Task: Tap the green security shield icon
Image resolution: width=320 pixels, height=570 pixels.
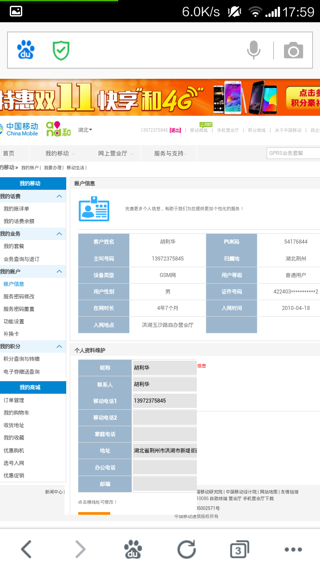Action: pos(61,50)
